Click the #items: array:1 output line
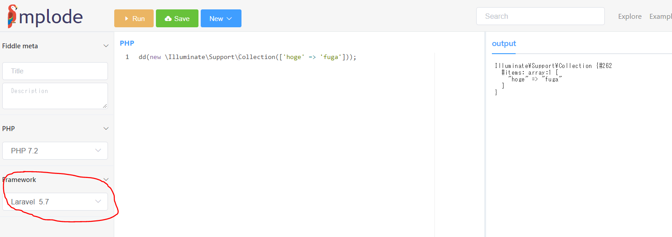This screenshot has height=237, width=672. (530, 72)
